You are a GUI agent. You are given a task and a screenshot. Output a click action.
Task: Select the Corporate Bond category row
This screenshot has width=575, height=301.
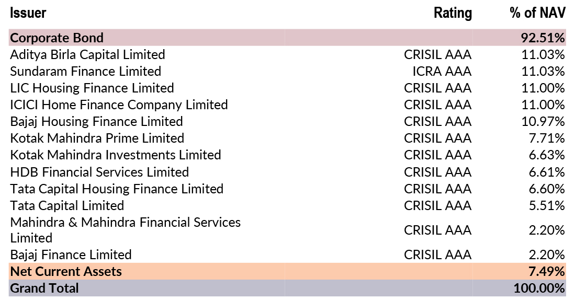(x=57, y=38)
